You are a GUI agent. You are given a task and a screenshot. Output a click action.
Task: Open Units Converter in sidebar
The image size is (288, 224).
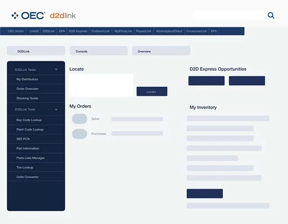pos(36,177)
